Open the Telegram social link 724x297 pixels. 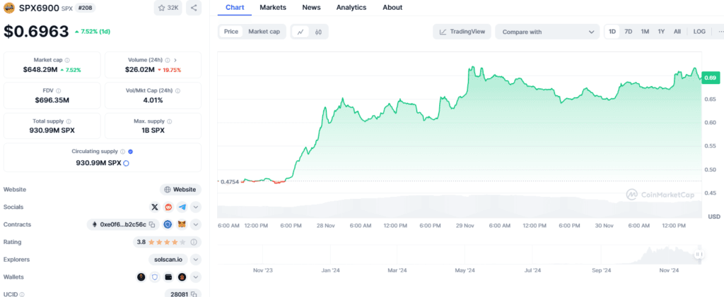(x=182, y=207)
